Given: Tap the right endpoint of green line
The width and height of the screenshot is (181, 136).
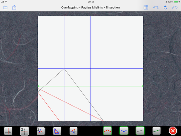Looking at the screenshot, I should (x=143, y=86).
